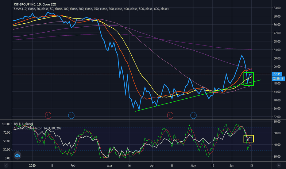Image resolution: width=286 pixels, height=169 pixels.
Task: Click the 72.00 price axis label
Action: pos(277,33)
